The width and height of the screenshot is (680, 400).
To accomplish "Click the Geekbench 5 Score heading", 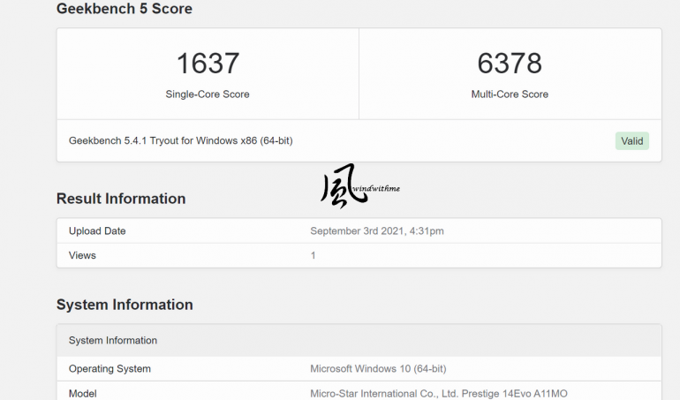I will 125,9.
